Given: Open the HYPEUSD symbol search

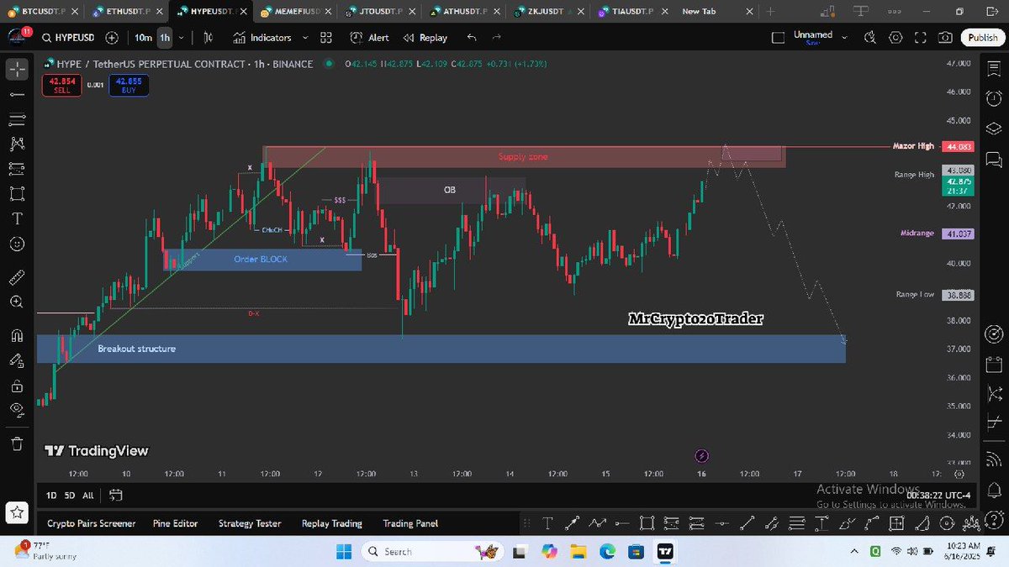Looking at the screenshot, I should (70, 38).
